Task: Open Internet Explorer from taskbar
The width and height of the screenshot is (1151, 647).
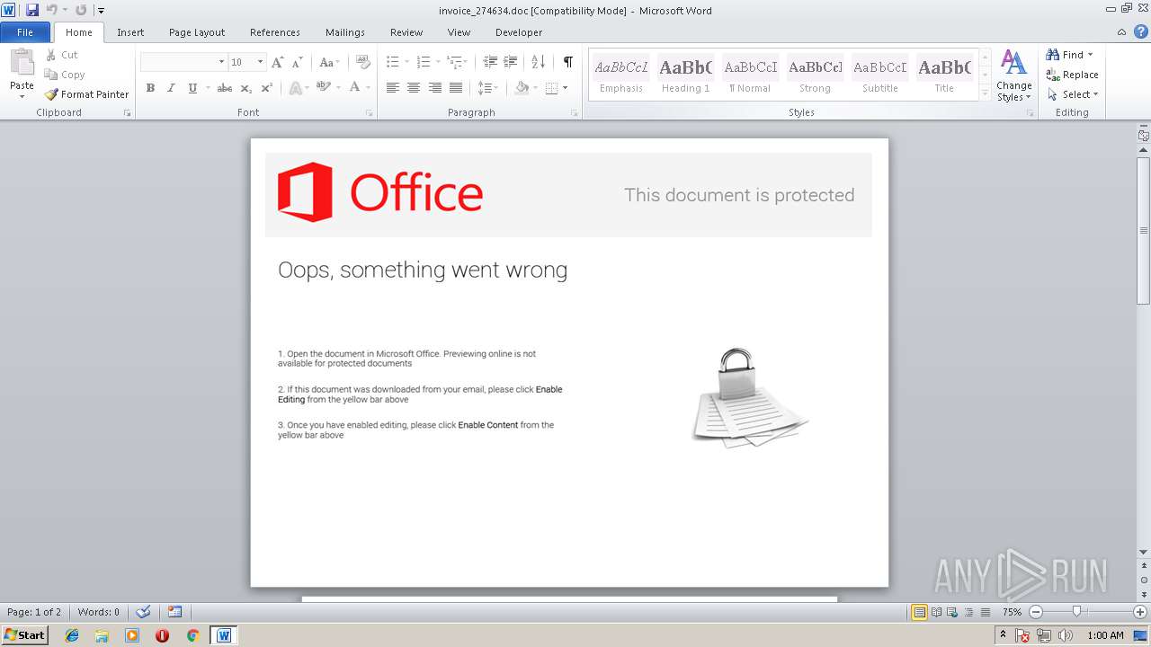Action: click(72, 635)
